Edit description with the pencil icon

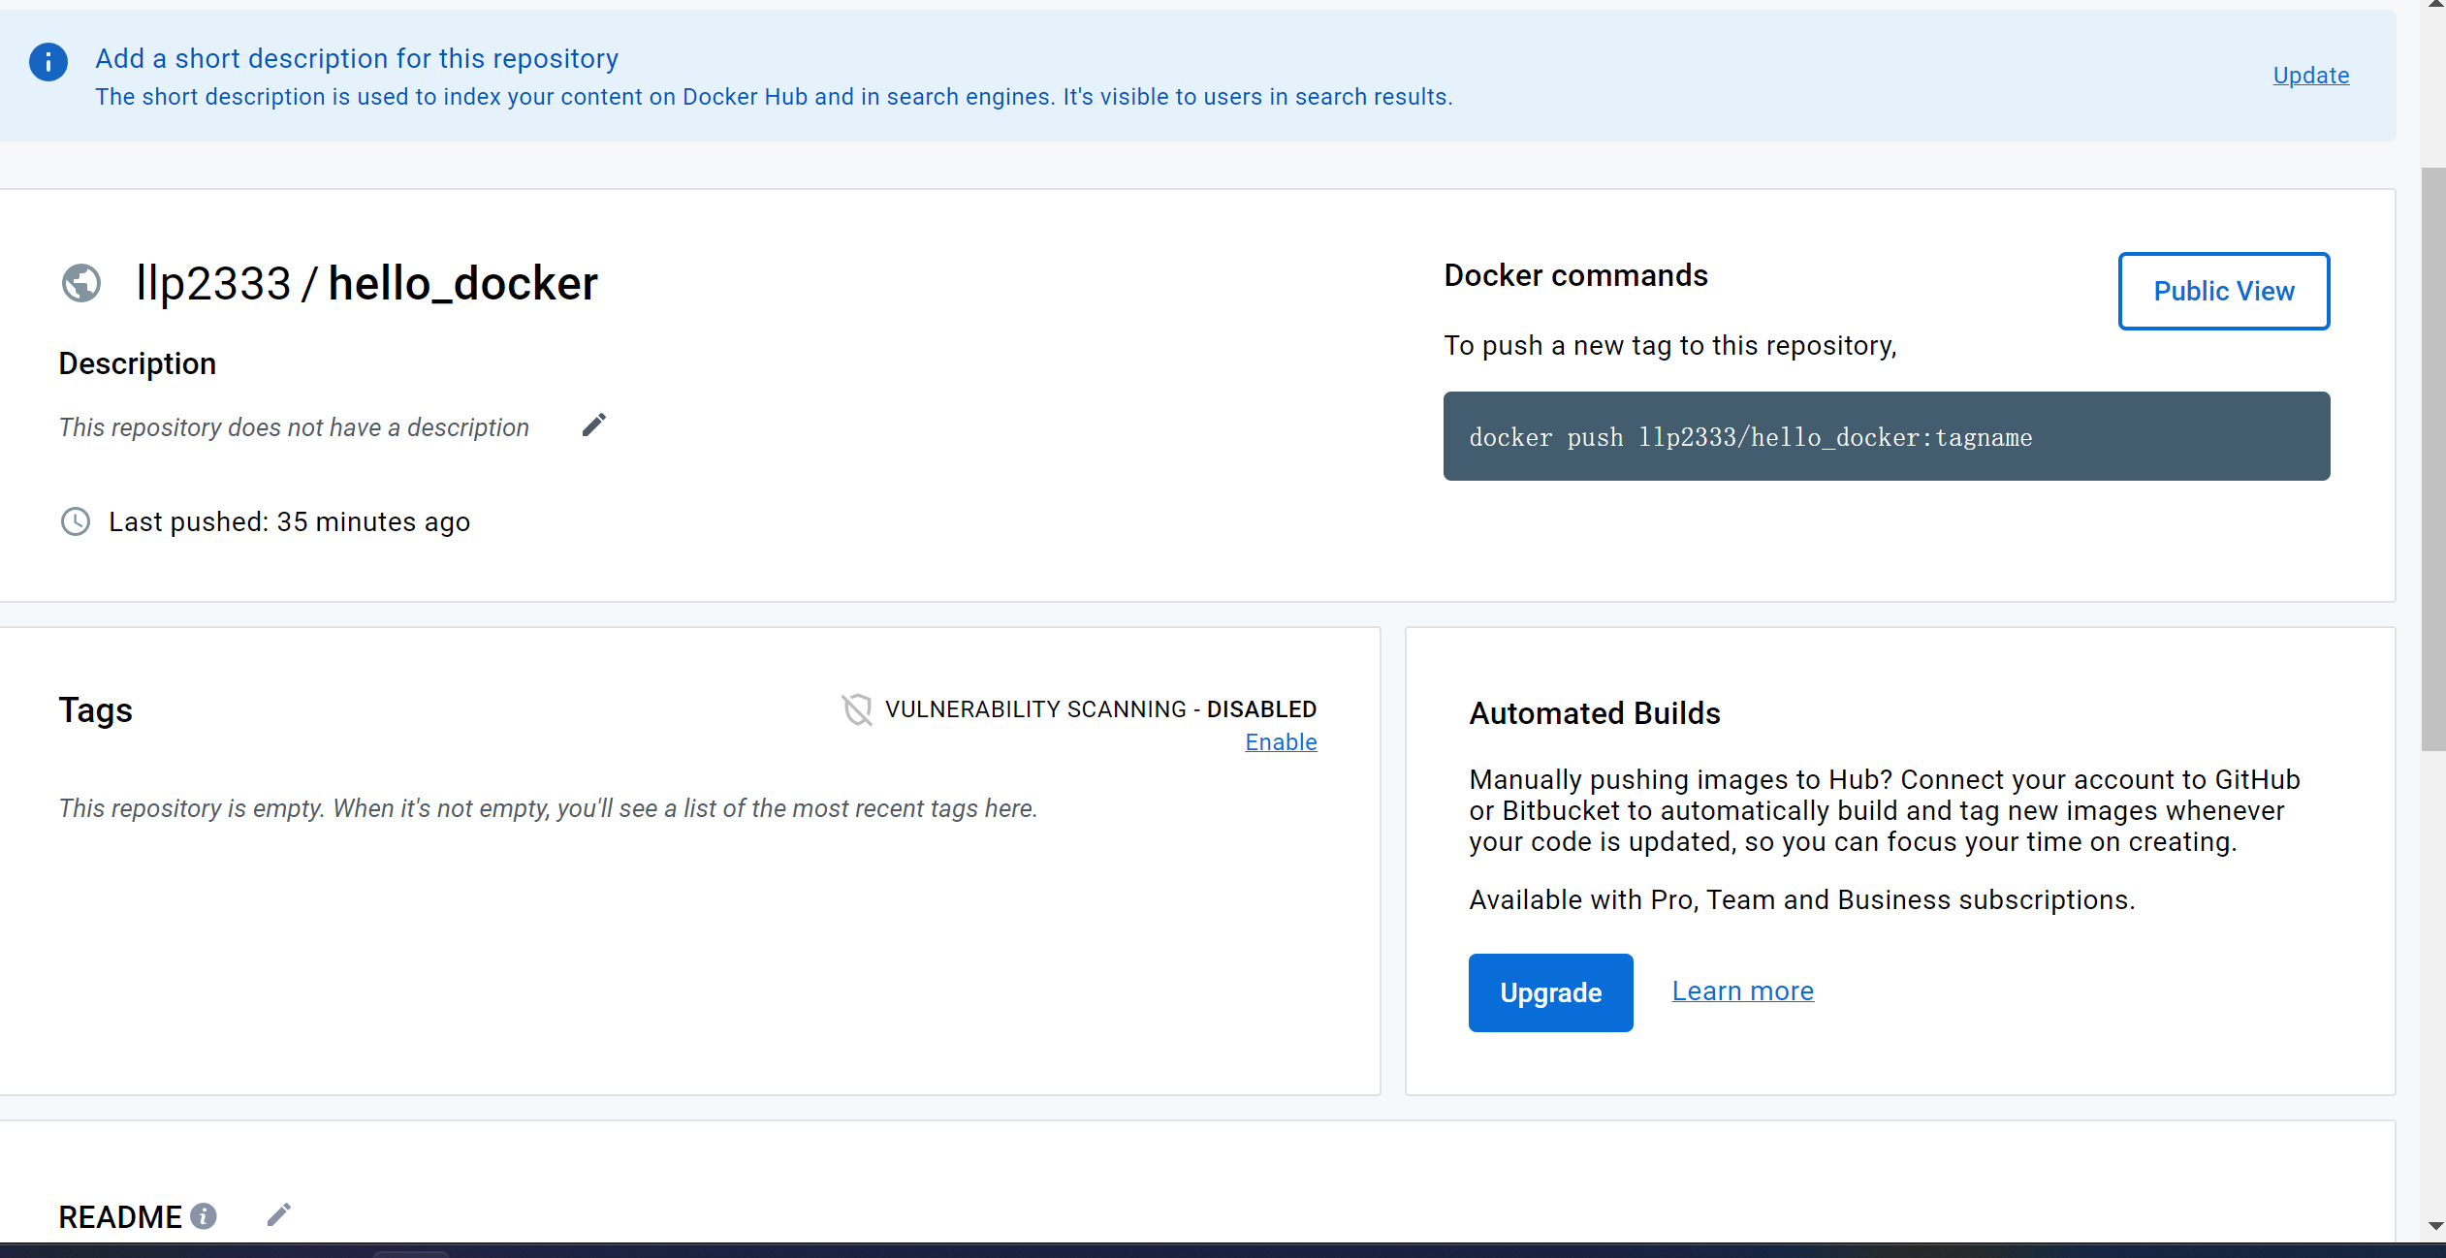pyautogui.click(x=594, y=425)
